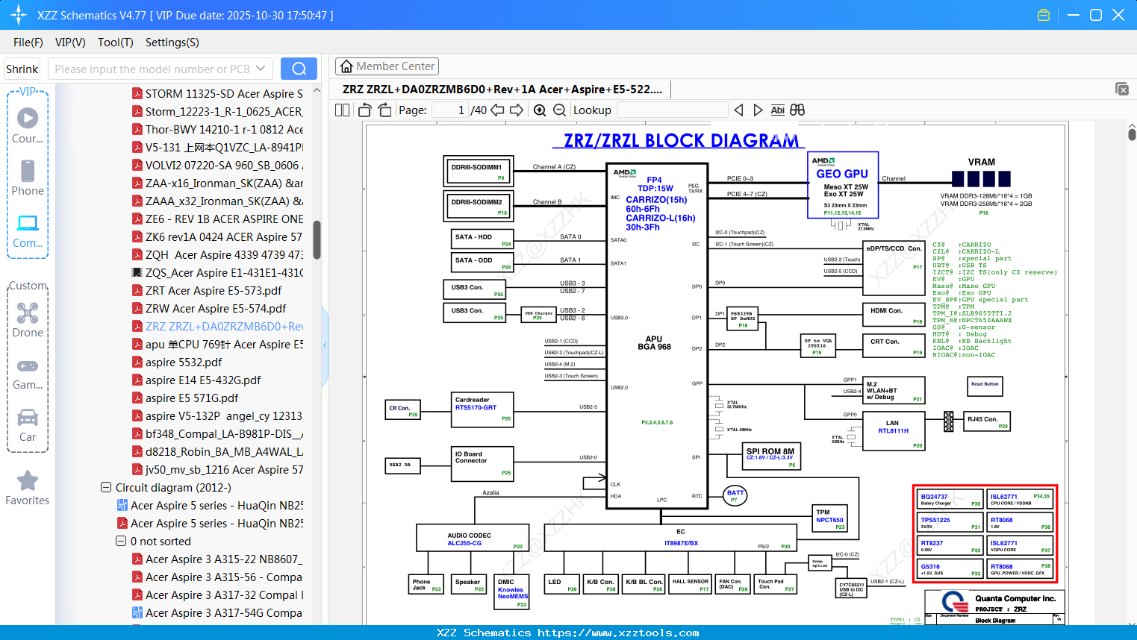The width and height of the screenshot is (1137, 640).
Task: Click the file tree scroll-up arrow
Action: 317,90
